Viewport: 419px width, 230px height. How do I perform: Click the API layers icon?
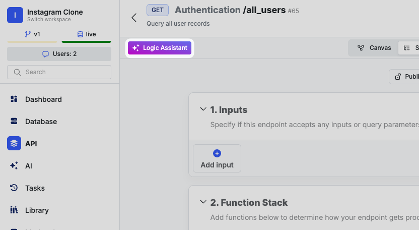click(14, 144)
